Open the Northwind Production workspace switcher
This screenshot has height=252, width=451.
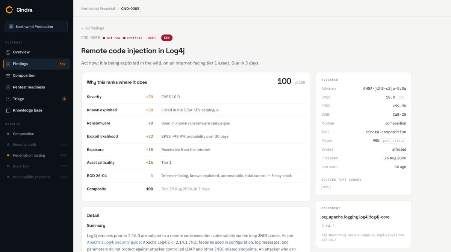coord(36,26)
